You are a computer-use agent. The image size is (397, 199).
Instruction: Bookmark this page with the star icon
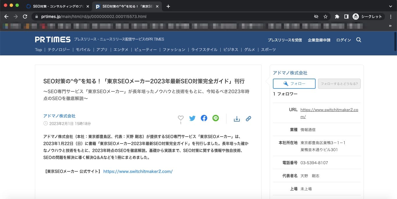(326, 17)
